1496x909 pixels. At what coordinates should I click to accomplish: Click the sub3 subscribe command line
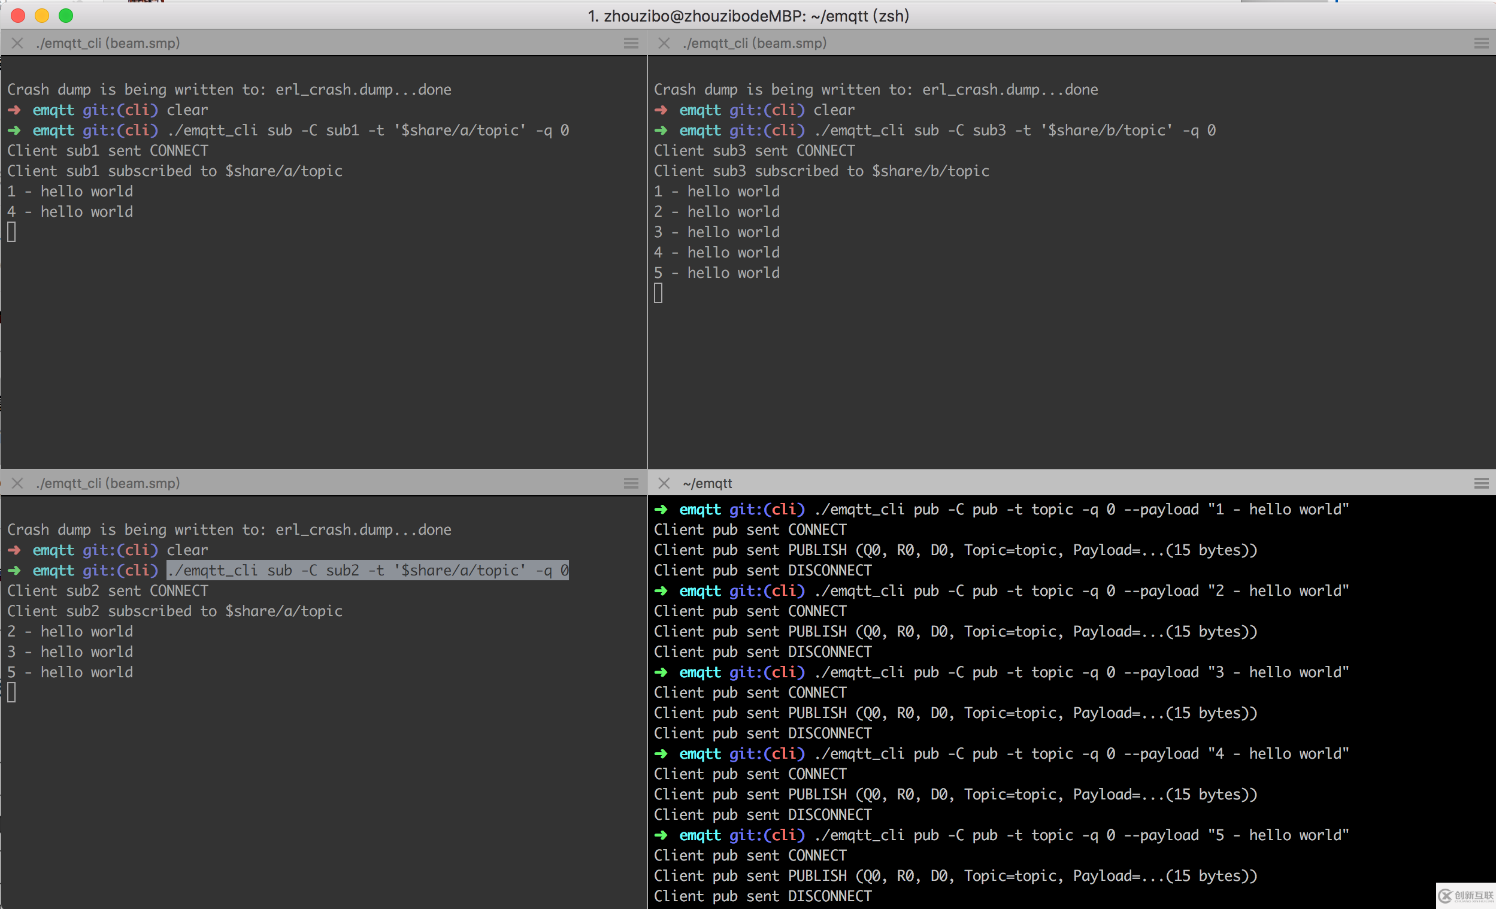tap(1015, 131)
